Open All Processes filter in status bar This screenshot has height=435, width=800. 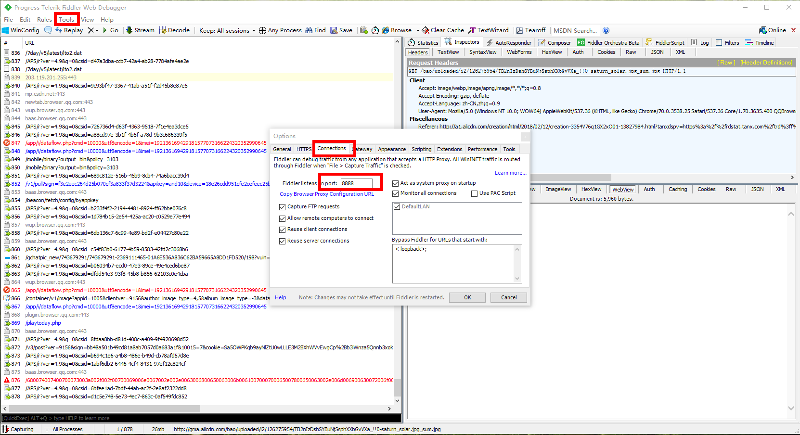(64, 429)
